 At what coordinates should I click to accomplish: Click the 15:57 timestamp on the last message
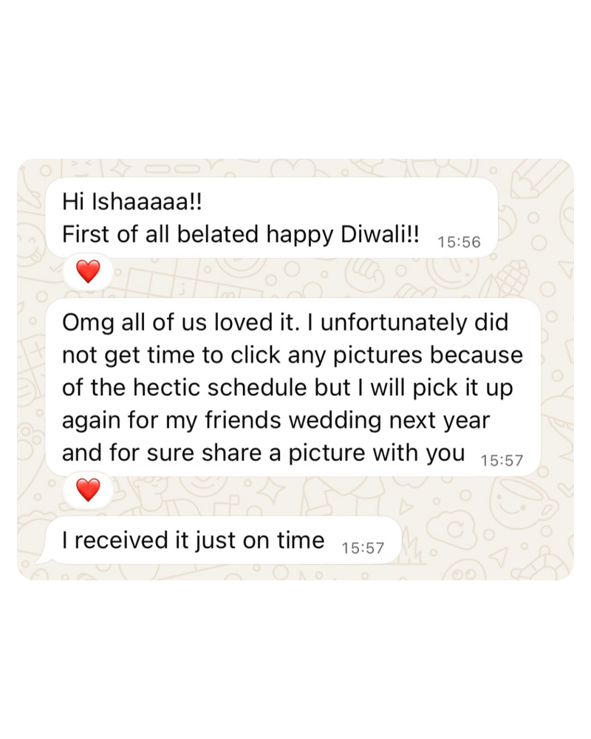(363, 548)
